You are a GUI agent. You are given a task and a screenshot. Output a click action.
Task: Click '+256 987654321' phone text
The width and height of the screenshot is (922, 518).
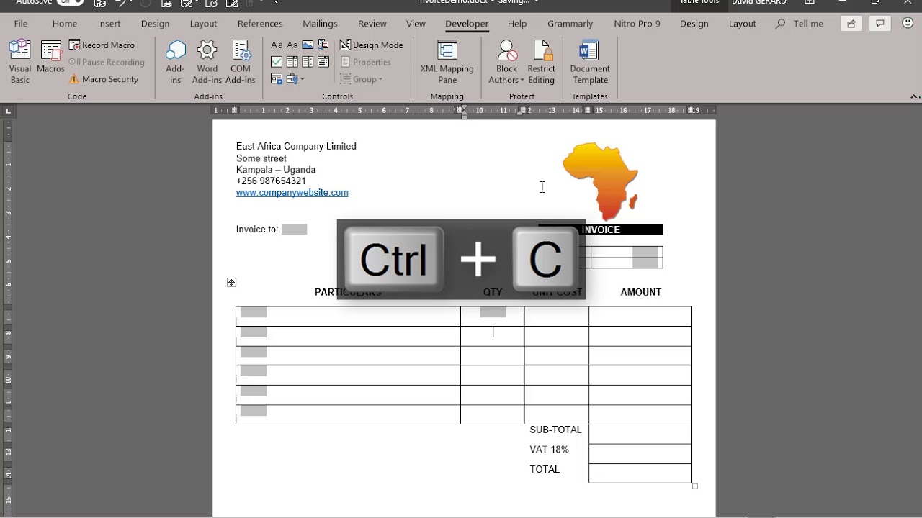pos(271,181)
